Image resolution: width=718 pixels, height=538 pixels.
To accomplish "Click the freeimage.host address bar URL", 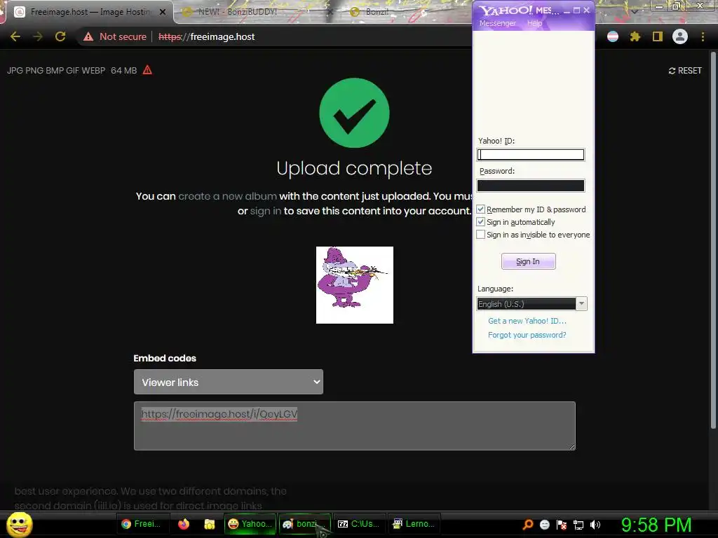I will (x=207, y=36).
